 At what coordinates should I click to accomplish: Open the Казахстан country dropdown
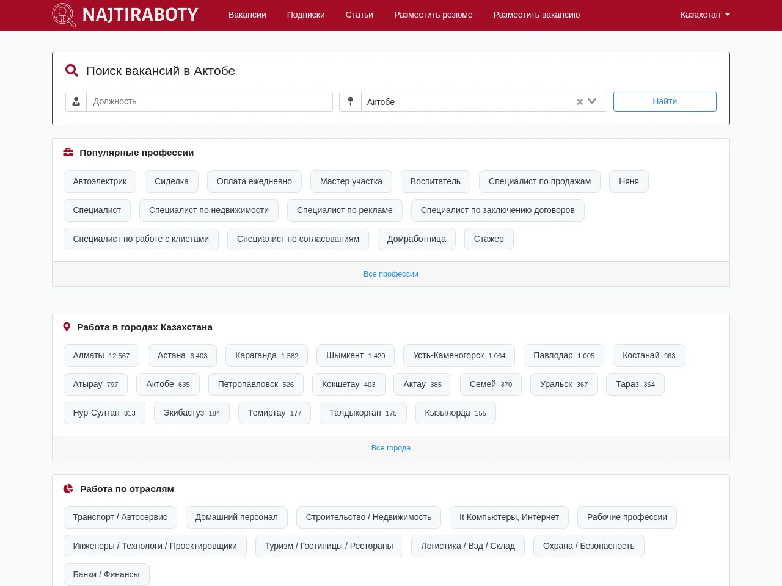pos(705,15)
